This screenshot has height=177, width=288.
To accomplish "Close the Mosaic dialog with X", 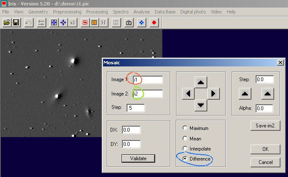I will tap(280, 63).
